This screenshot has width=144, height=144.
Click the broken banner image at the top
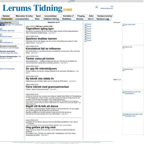point(72,1)
